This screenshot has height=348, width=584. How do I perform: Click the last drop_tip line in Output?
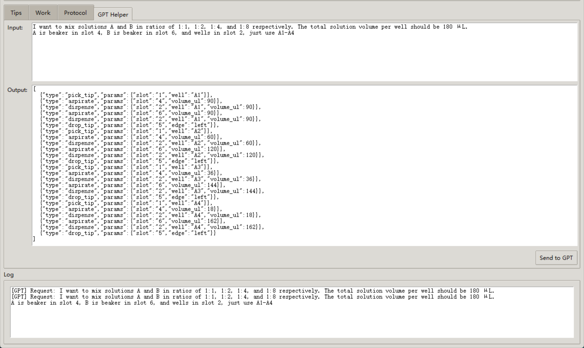tap(128, 233)
